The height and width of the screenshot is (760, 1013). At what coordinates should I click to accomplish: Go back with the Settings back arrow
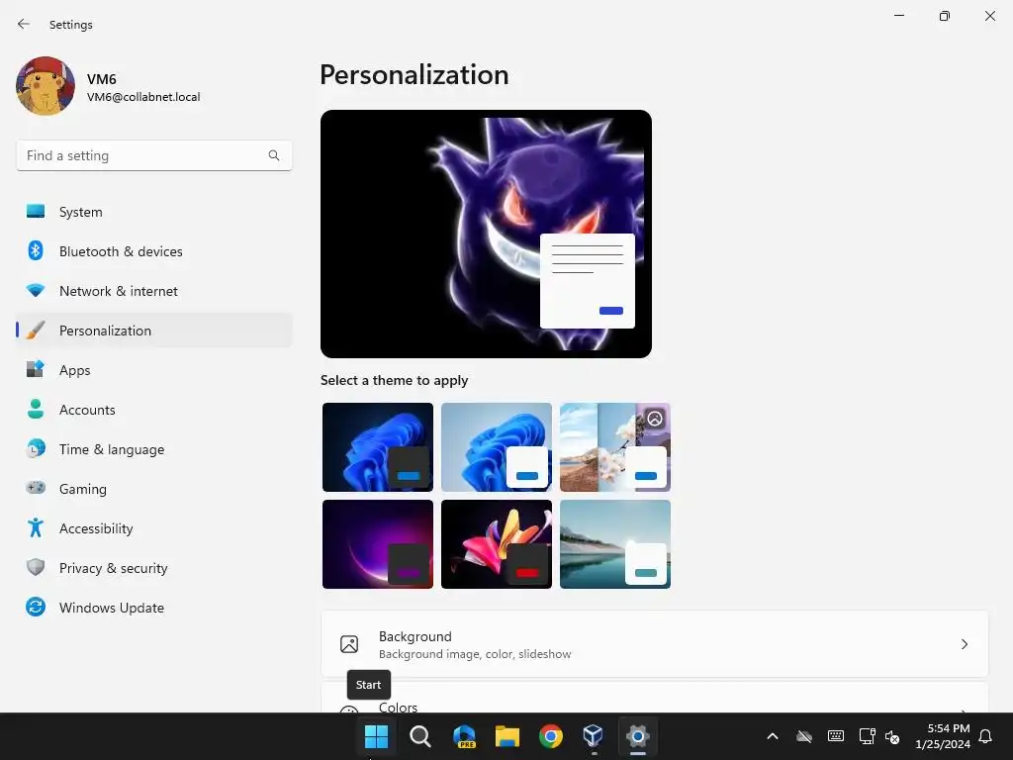tap(24, 24)
